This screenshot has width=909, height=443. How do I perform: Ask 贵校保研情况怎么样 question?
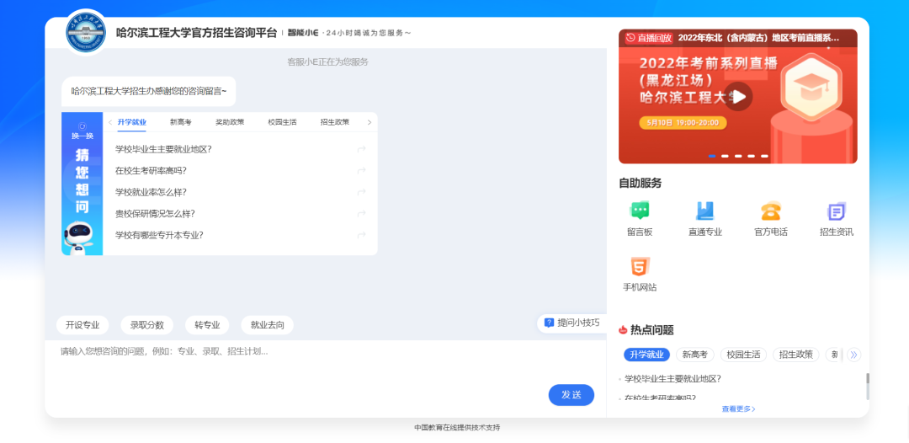pos(155,213)
